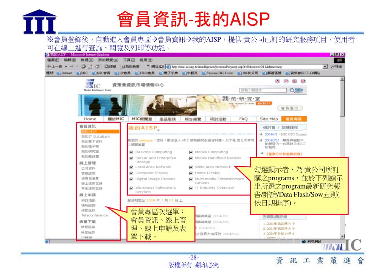Toggle the eBusiness Software & Services checkbox
This screenshot has width=387, height=268.
click(x=131, y=188)
